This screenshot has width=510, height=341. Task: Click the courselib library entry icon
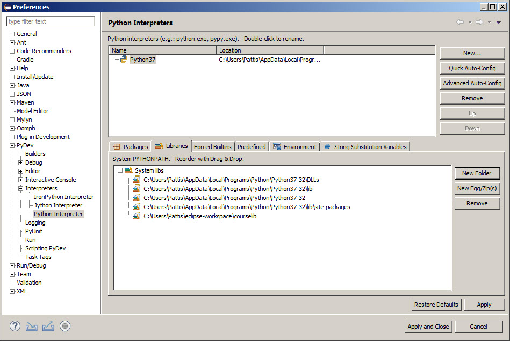137,216
